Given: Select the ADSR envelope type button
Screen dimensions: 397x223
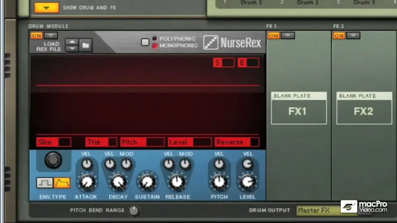Looking at the screenshot, I should coord(62,183).
